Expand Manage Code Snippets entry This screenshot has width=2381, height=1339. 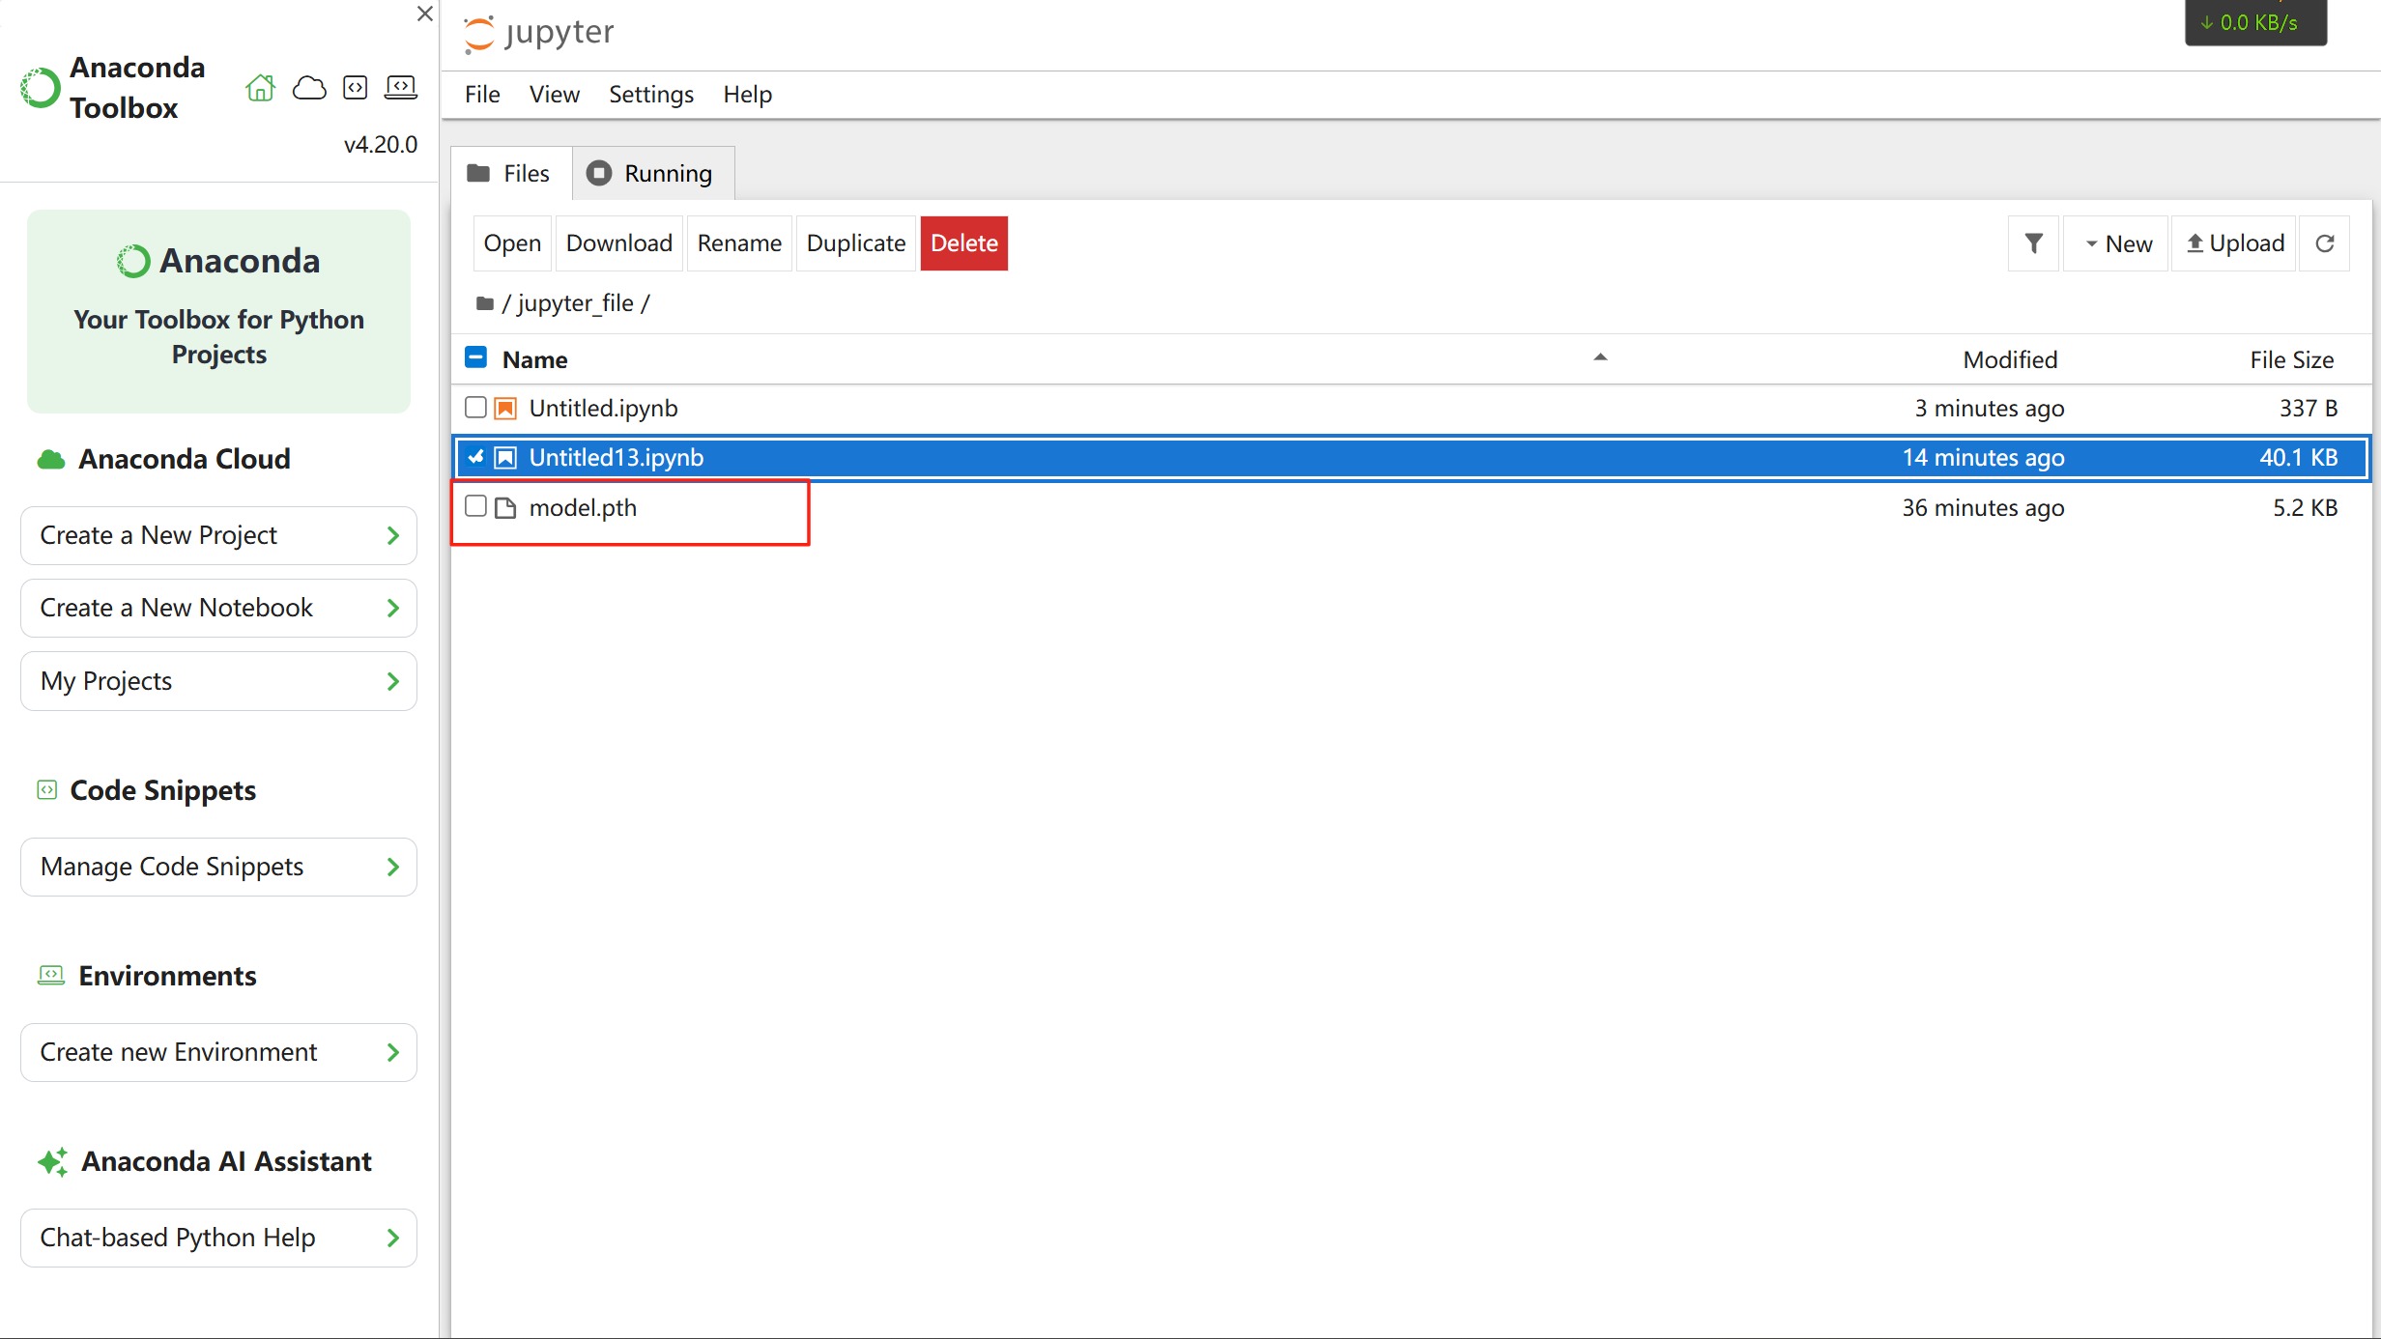click(218, 867)
